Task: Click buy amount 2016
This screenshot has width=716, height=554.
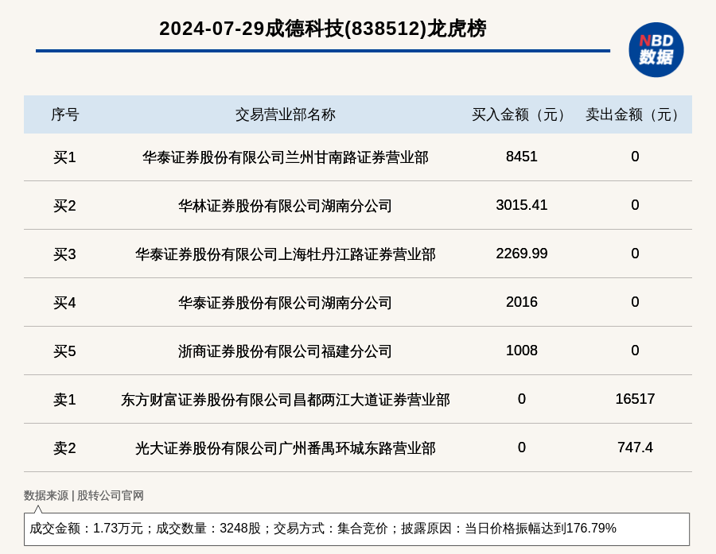Action: [521, 302]
